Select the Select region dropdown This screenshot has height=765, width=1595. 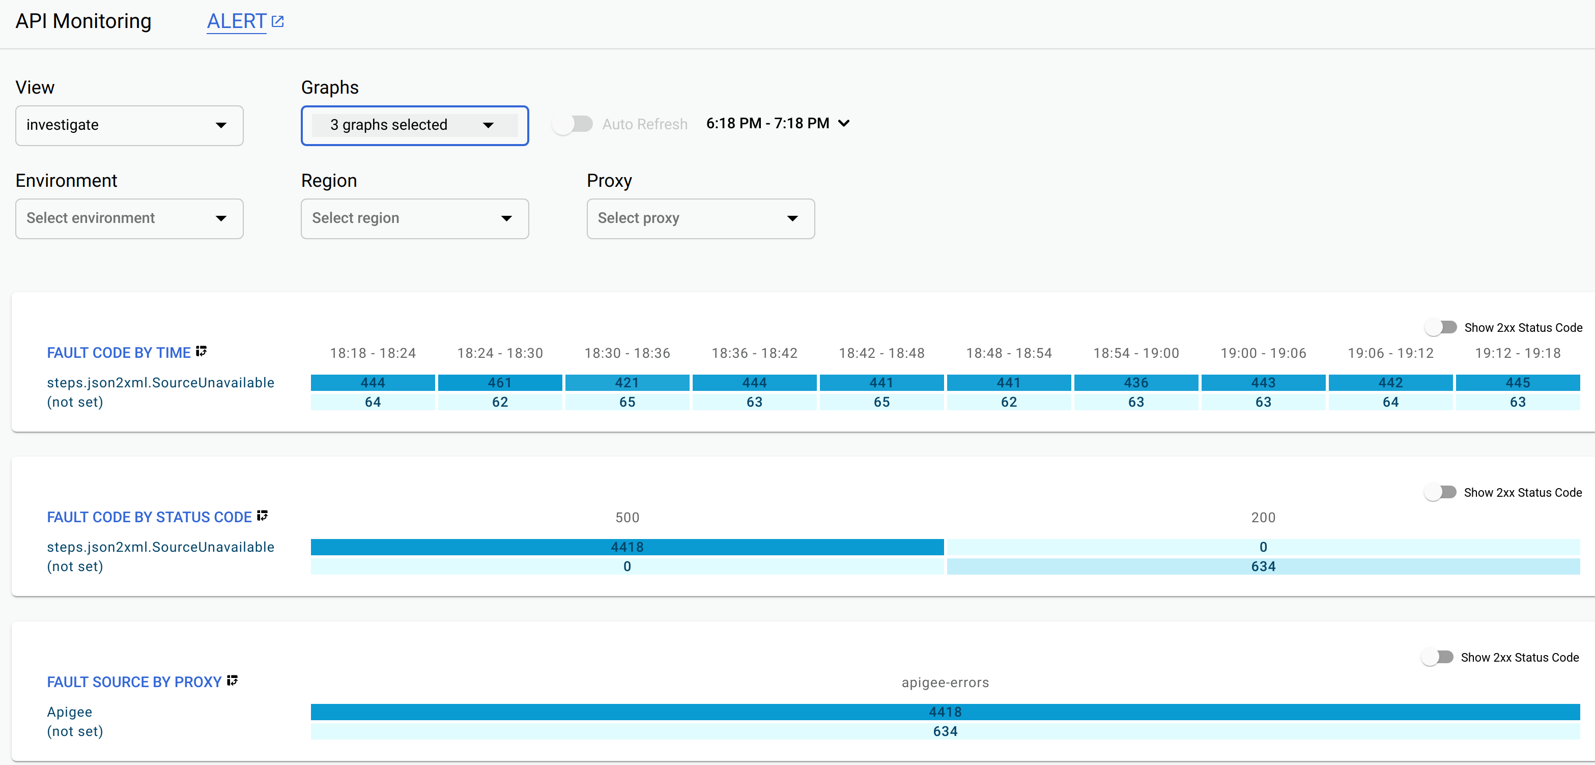415,218
